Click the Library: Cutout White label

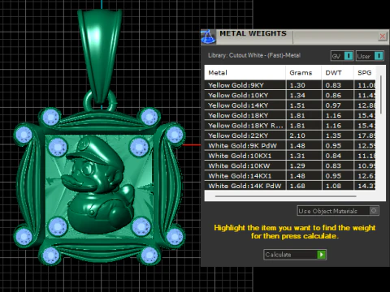pyautogui.click(x=254, y=55)
